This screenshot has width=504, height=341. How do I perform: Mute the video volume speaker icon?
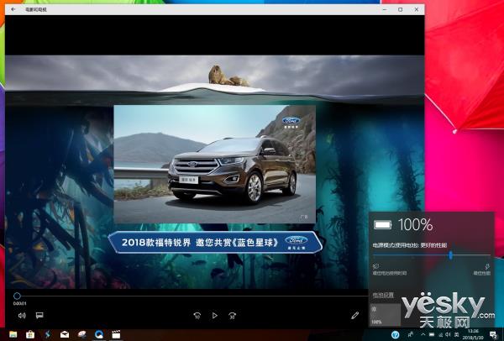tap(21, 316)
